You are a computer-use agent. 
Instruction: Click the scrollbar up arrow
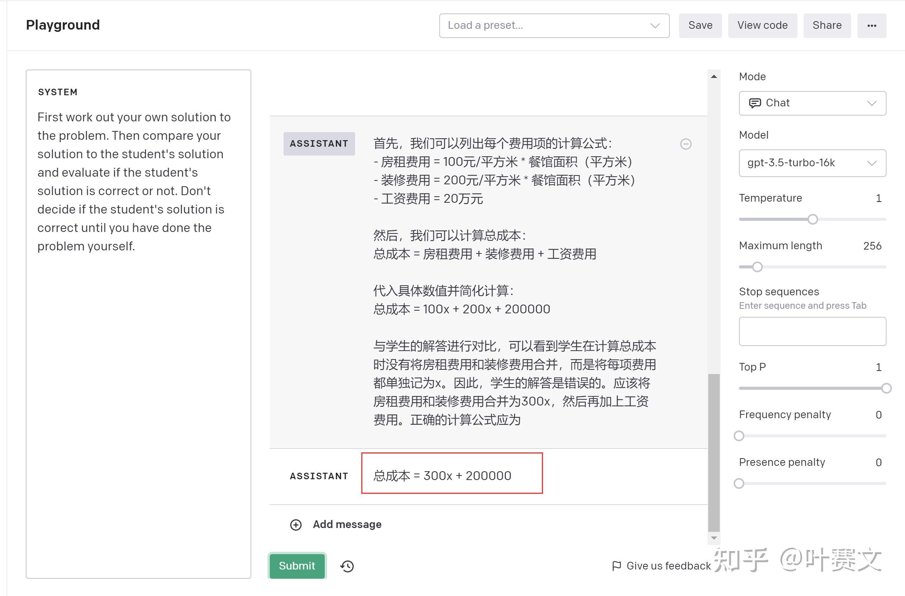tap(714, 76)
